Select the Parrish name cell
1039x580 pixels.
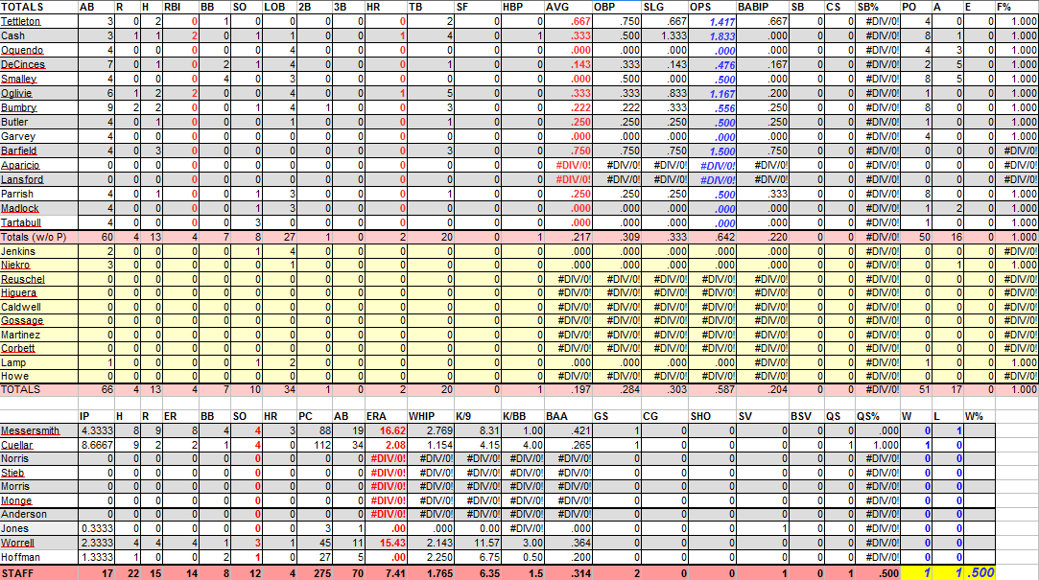click(x=39, y=194)
